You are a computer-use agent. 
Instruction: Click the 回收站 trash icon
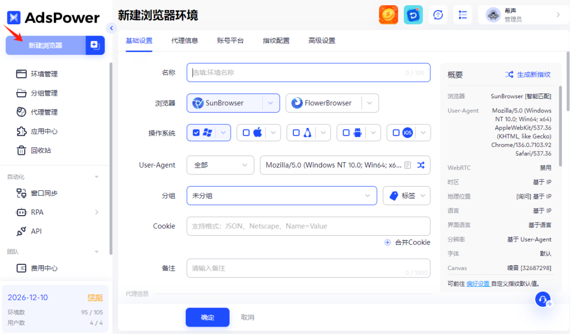22,150
